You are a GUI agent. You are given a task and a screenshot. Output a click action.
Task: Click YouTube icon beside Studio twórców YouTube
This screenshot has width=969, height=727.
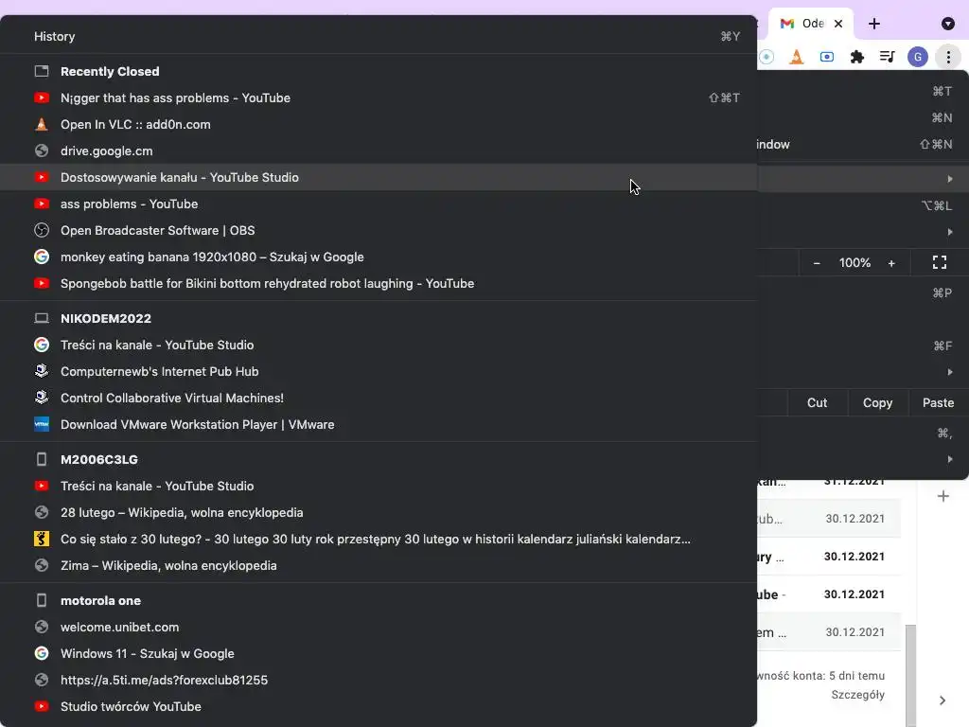42,706
